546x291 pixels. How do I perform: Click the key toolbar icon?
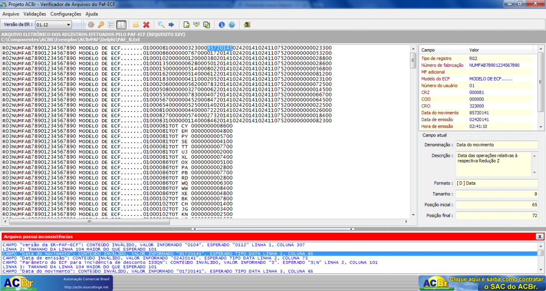[101, 25]
